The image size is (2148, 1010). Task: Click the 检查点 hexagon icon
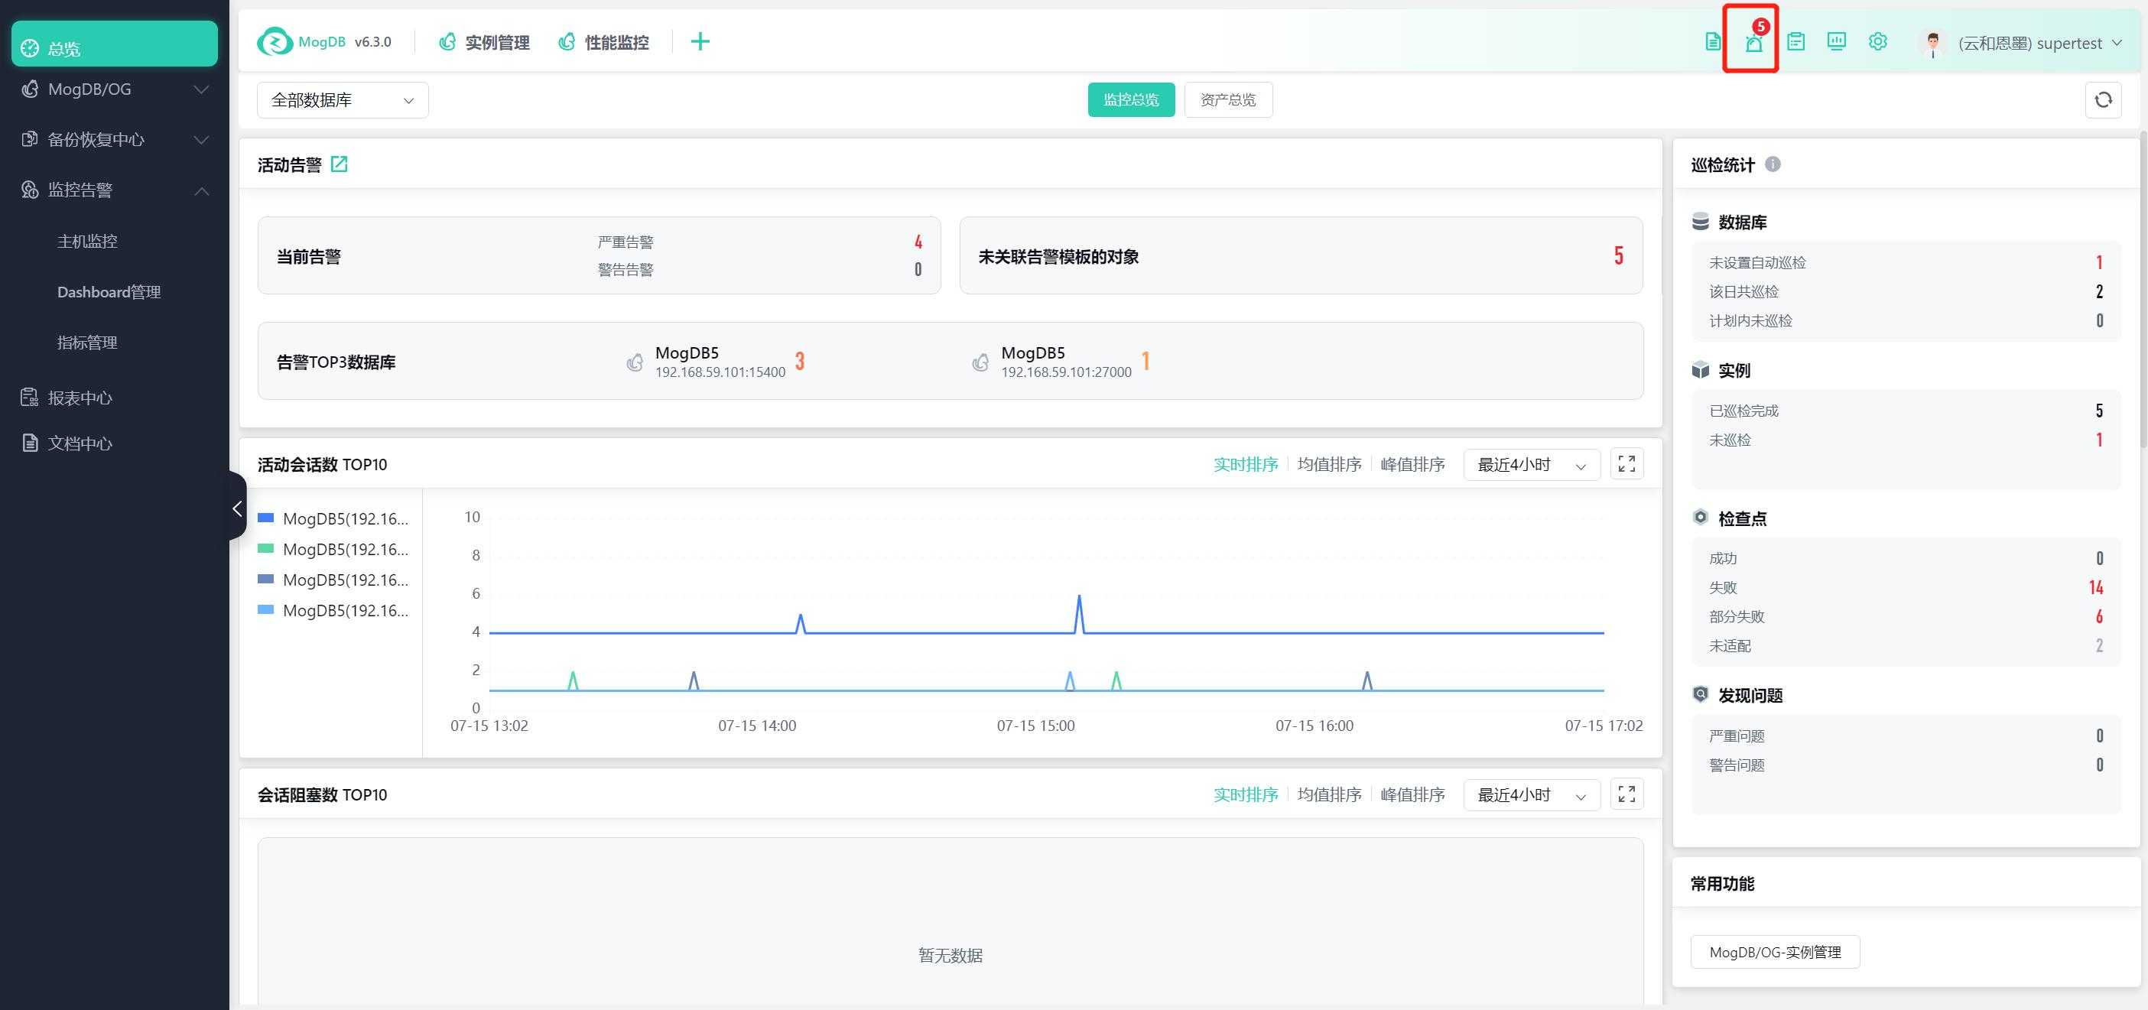(1700, 518)
